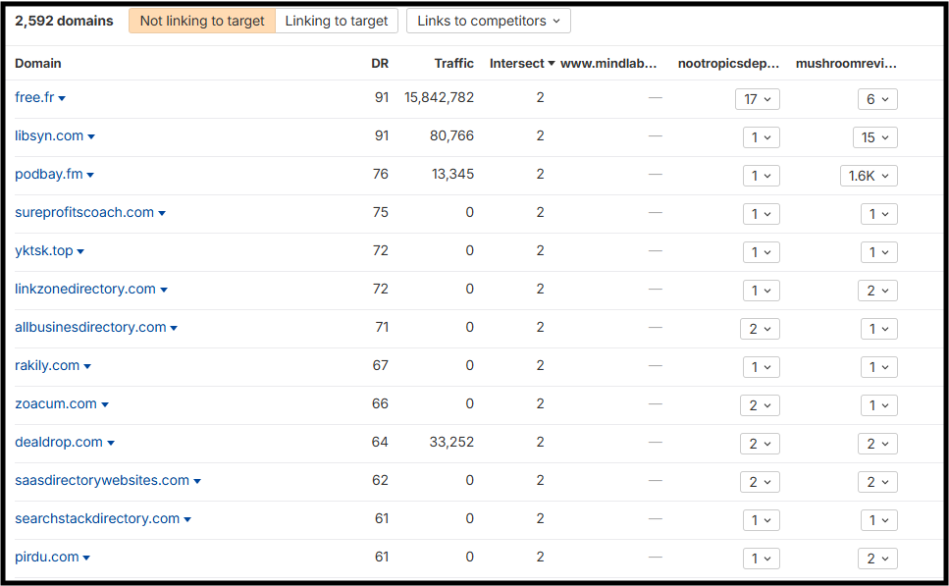949x586 pixels.
Task: Open the libsyn.com domain link
Action: pyautogui.click(x=47, y=135)
